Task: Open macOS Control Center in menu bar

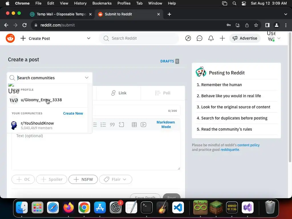Action: click(244, 3)
